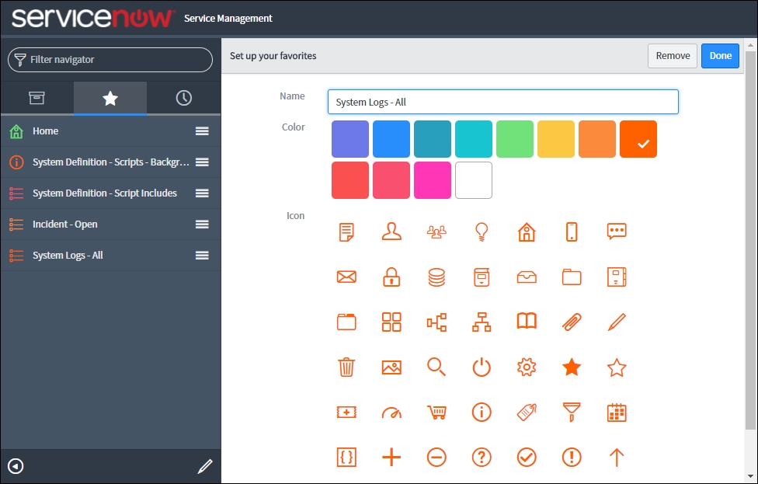This screenshot has height=484, width=758.
Task: Select the funnel filter icon in grid
Action: click(x=572, y=413)
